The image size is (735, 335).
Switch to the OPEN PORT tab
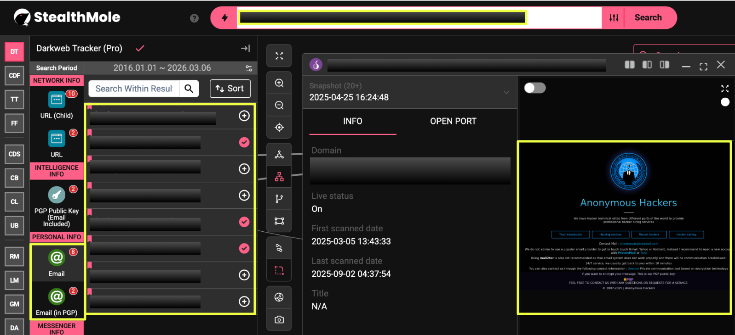click(453, 121)
